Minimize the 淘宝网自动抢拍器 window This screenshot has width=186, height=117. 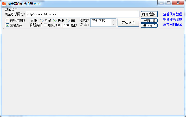pos(162,3)
